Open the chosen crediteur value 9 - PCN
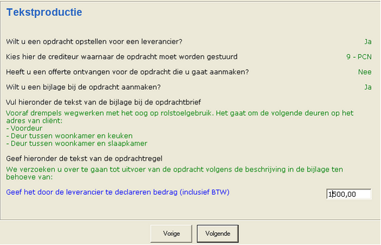 (x=359, y=57)
